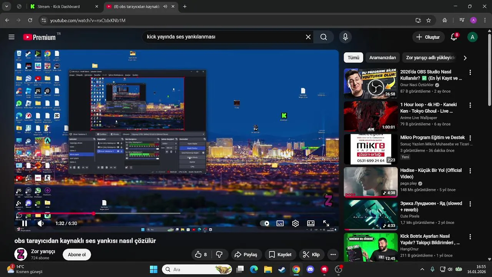Go to YouTube Premium home logo
492x277 pixels.
40,37
